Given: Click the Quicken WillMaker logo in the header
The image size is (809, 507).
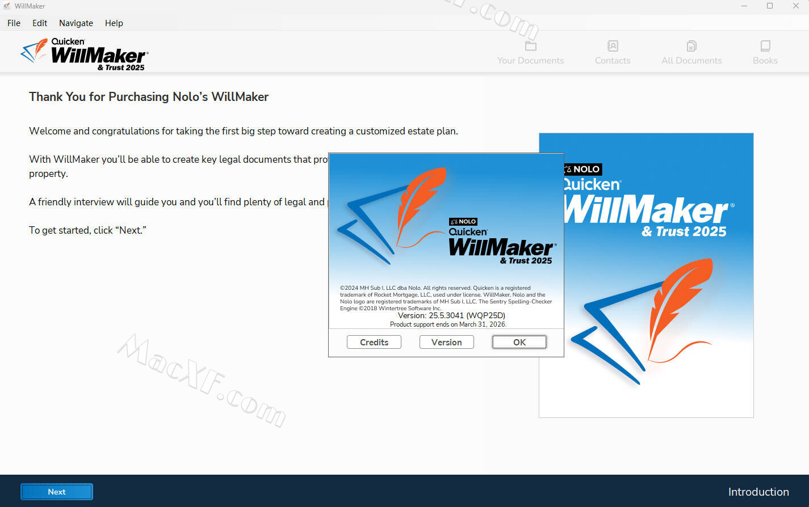Looking at the screenshot, I should [x=85, y=54].
